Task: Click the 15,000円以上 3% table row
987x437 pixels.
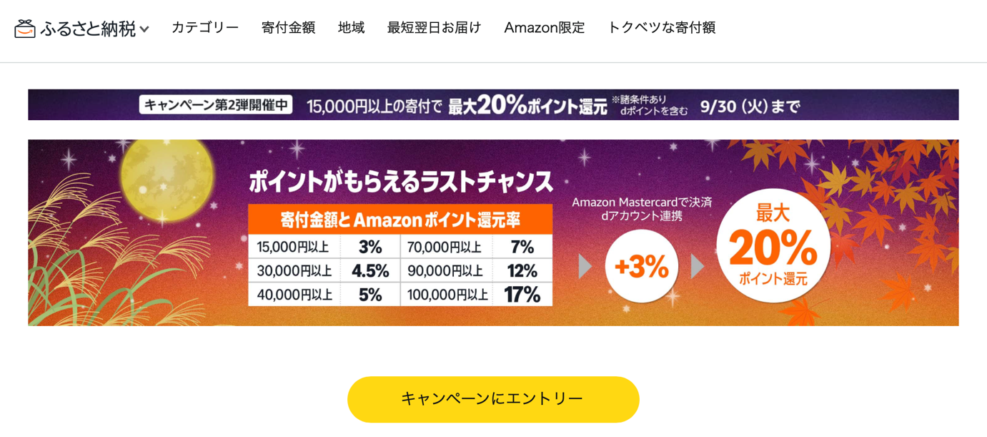Action: pos(324,247)
